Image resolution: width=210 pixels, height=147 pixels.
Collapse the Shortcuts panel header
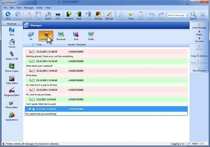click(12, 24)
